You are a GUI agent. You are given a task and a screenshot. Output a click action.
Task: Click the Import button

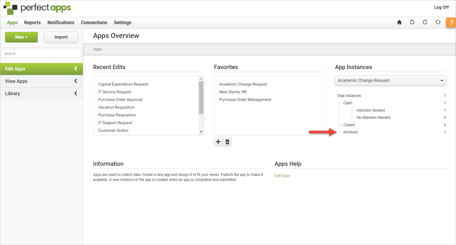(61, 37)
